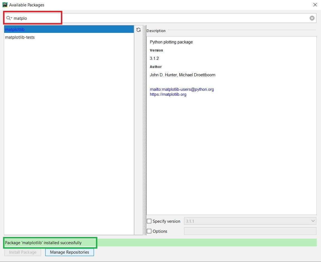The height and width of the screenshot is (262, 321).
Task: Click the Install Package button
Action: (x=23, y=252)
